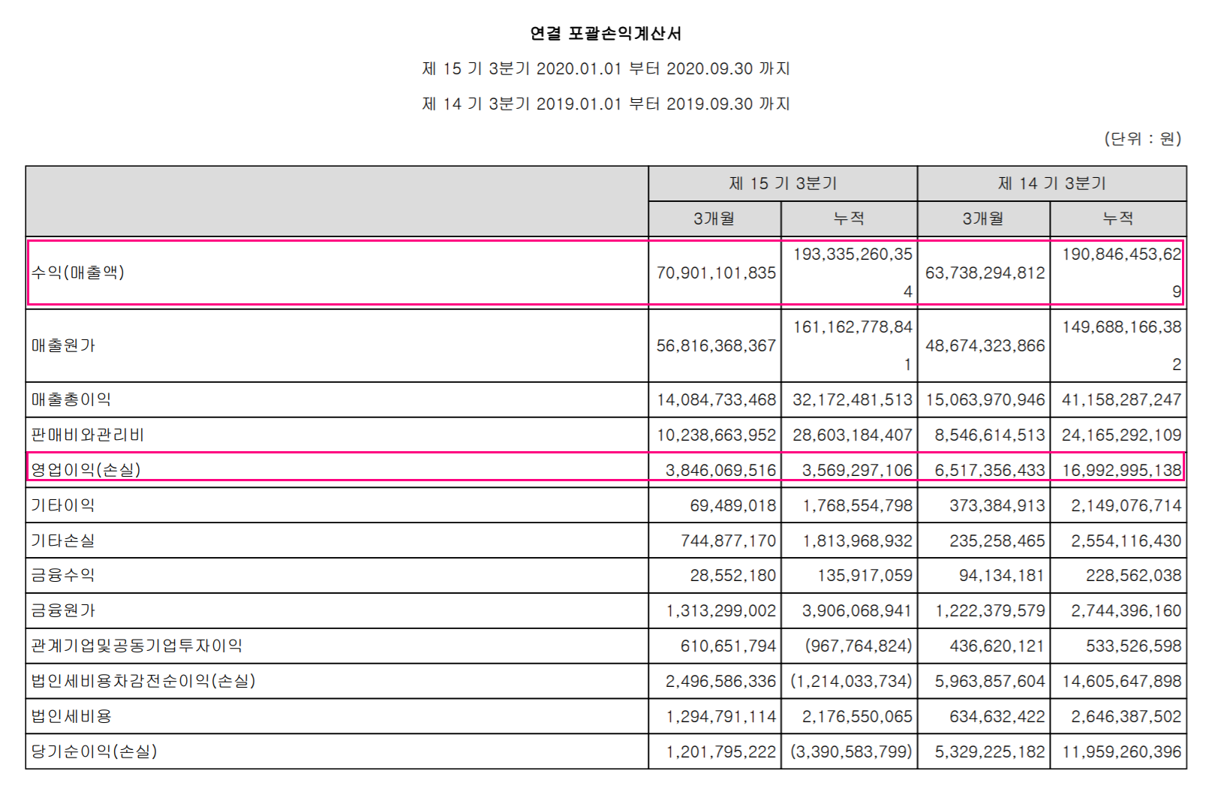This screenshot has height=792, width=1212.
Task: Click the 매출원가 row label
Action: point(63,345)
